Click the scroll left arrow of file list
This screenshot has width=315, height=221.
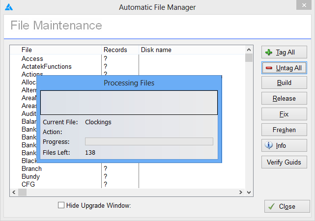click(x=14, y=193)
